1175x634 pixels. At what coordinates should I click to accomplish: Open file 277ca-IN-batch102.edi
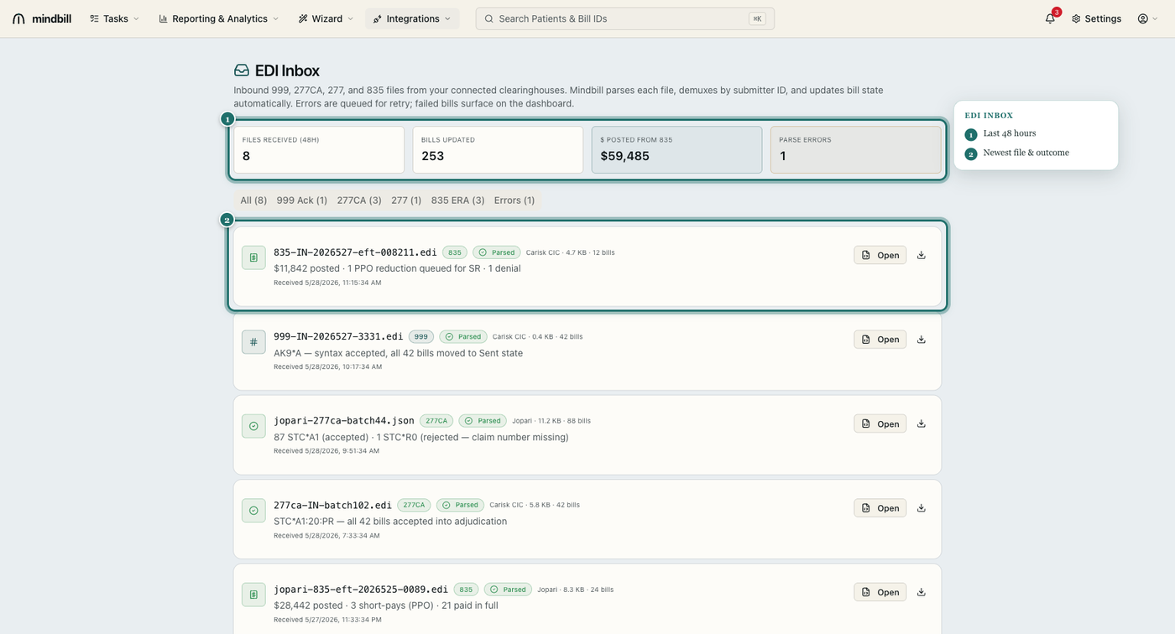pyautogui.click(x=880, y=508)
